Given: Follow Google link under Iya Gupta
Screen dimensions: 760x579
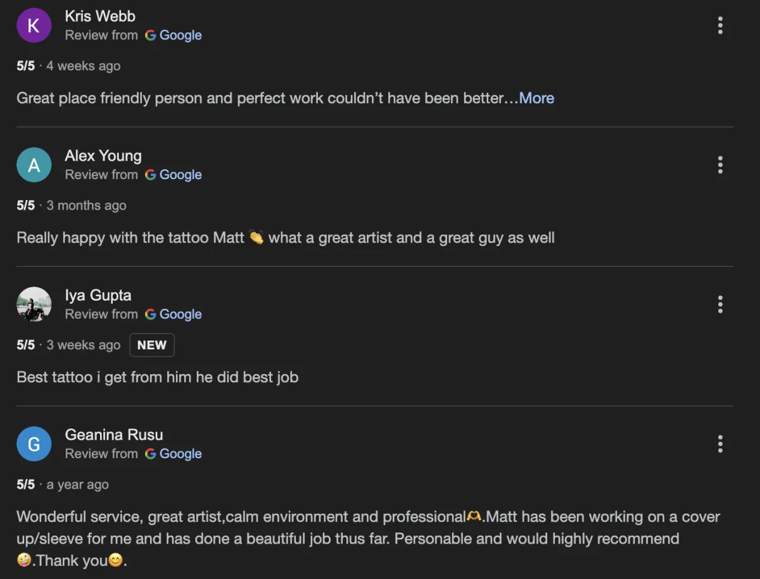Looking at the screenshot, I should coord(174,314).
